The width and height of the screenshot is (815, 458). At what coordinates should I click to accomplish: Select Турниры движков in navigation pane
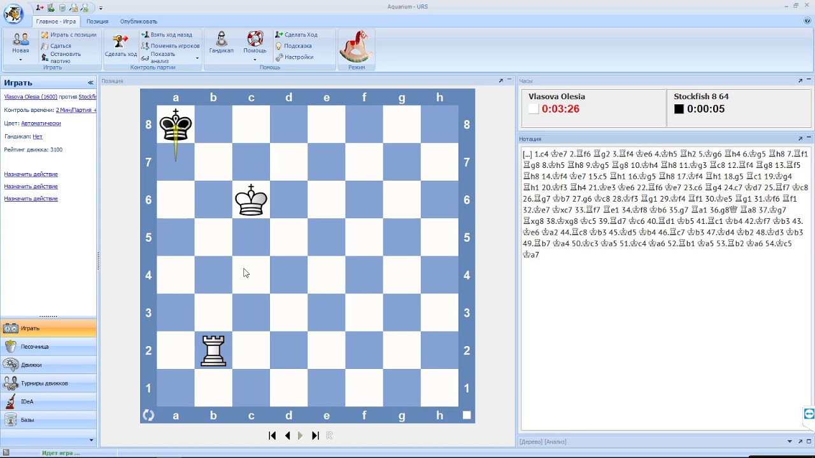click(x=48, y=384)
